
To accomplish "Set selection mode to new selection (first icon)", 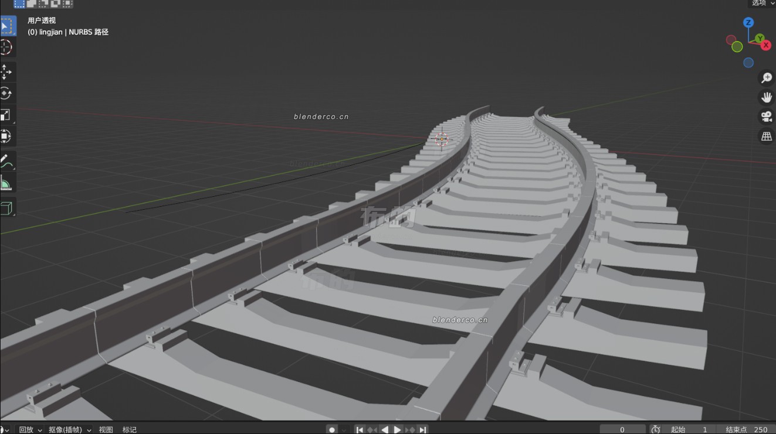I will tap(19, 4).
